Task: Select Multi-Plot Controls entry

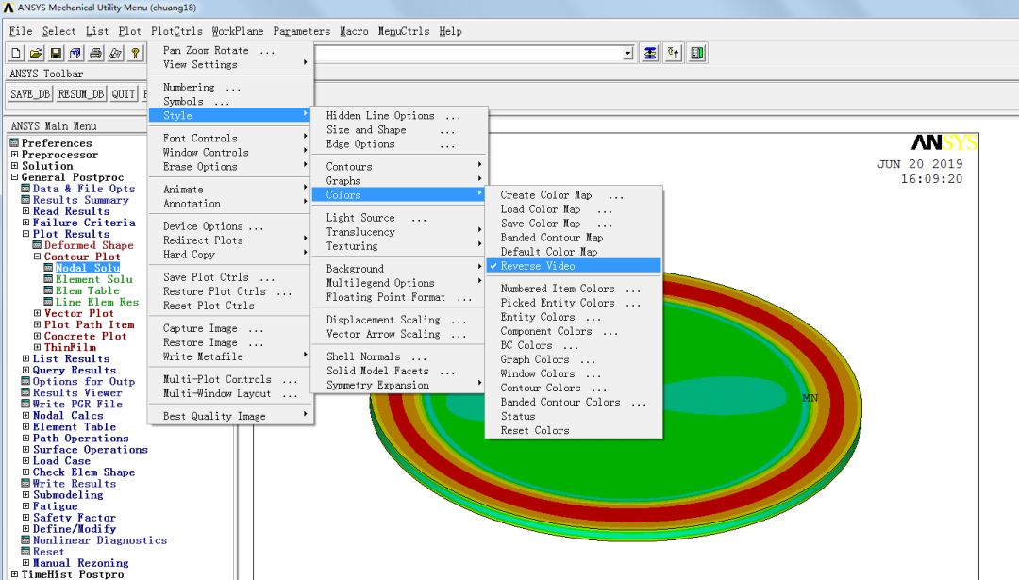Action: point(231,379)
